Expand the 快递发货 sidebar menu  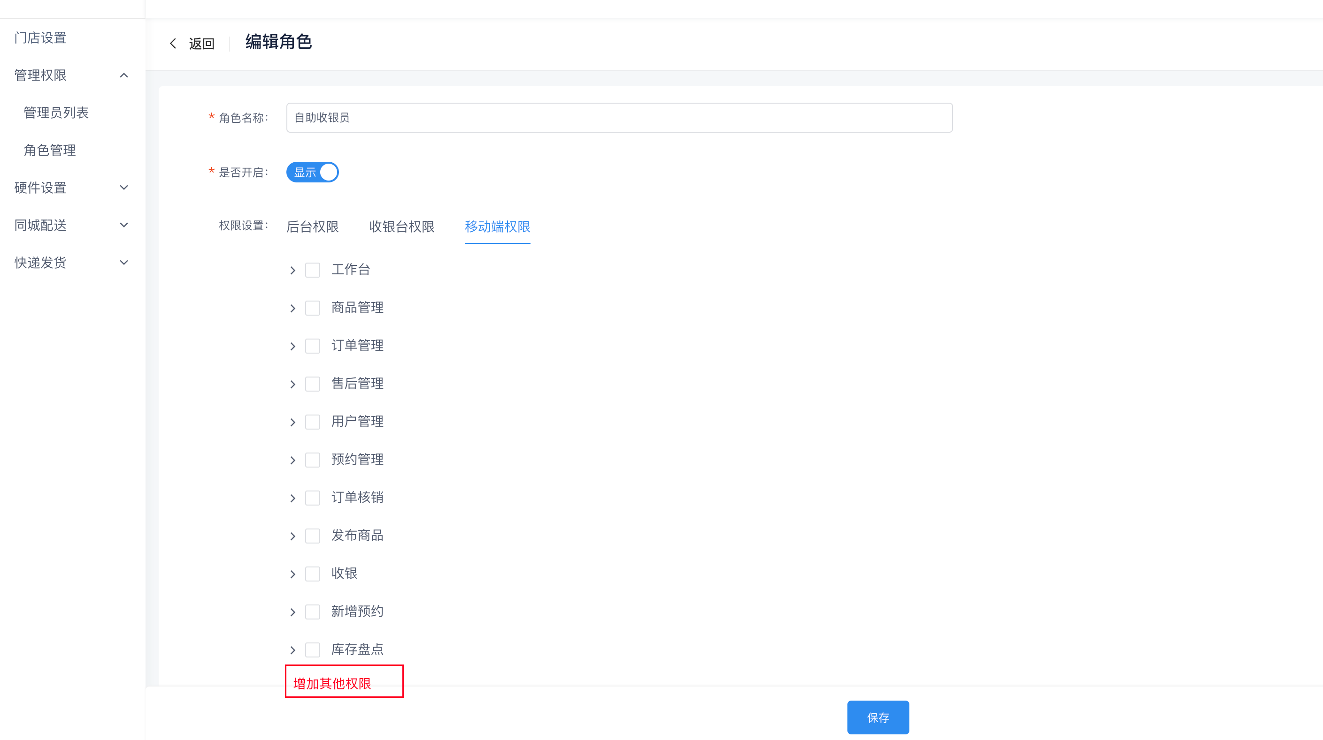click(72, 262)
